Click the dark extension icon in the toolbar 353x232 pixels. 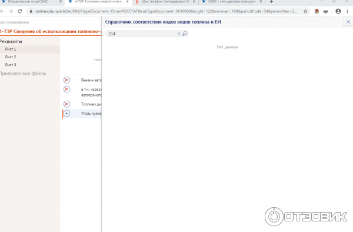pyautogui.click(x=325, y=12)
